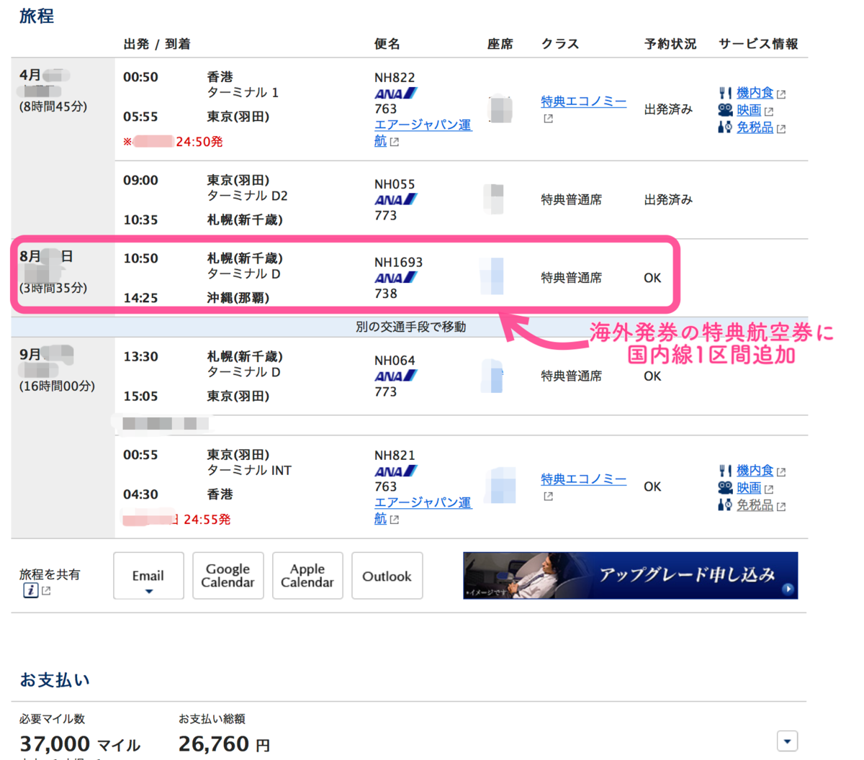Click external-link icon after NH821 免税品
This screenshot has width=864, height=760.
click(781, 507)
